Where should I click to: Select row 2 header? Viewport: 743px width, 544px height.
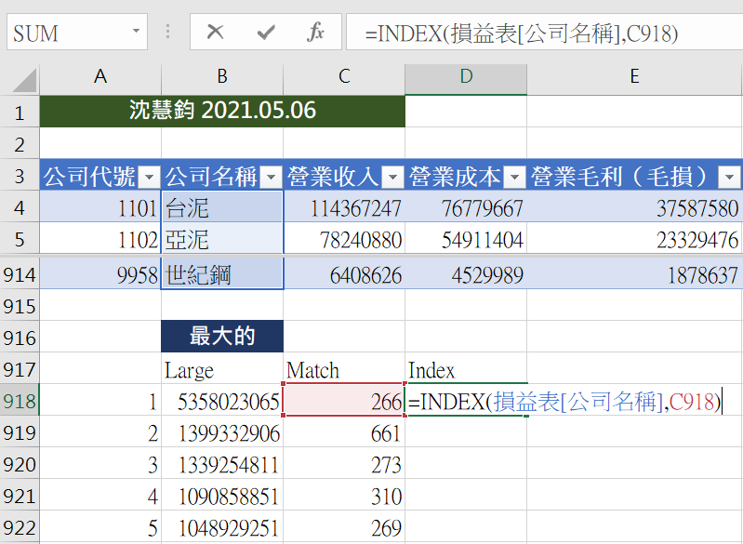click(x=20, y=143)
